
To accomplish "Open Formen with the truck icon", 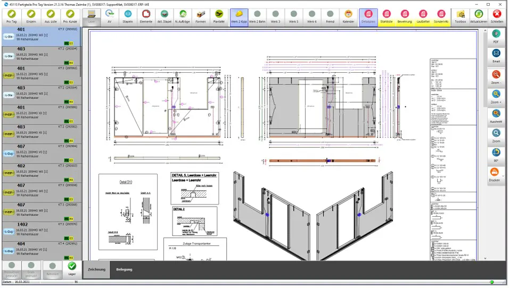I will [x=201, y=16].
